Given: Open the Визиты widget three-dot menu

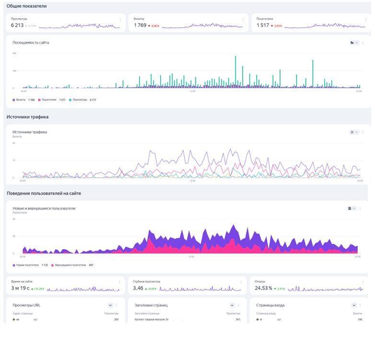Looking at the screenshot, I should pos(243,20).
